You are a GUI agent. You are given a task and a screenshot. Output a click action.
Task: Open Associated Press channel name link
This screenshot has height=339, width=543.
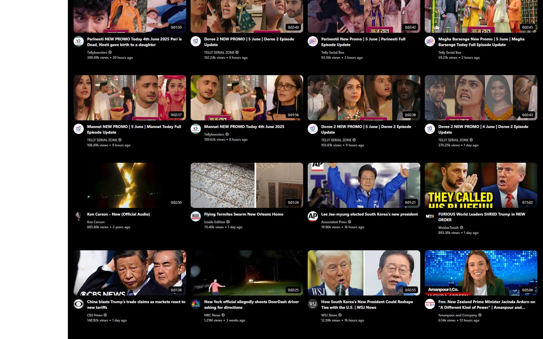[334, 222]
